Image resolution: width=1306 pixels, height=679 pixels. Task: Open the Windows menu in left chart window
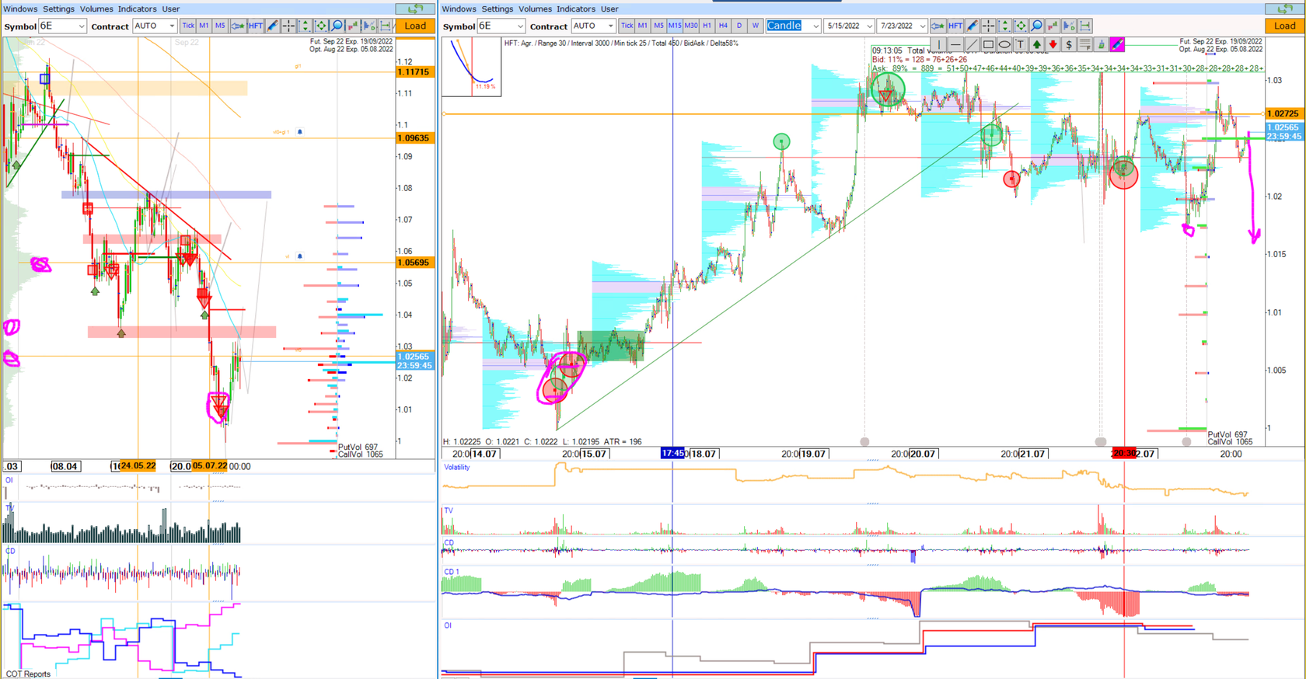(19, 9)
